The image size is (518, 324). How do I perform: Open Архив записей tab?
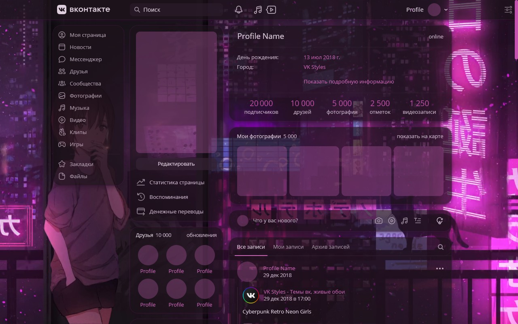pyautogui.click(x=330, y=247)
